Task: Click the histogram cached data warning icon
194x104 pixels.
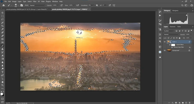Action: (x=187, y=15)
